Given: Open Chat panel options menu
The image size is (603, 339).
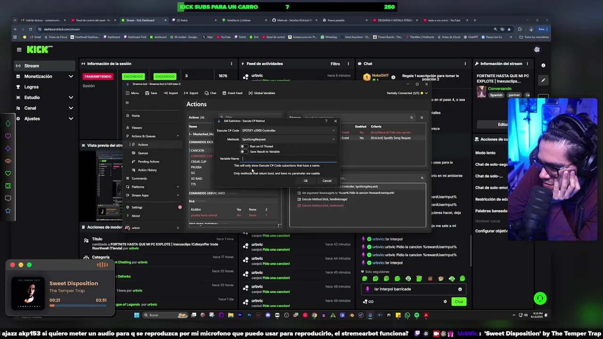Looking at the screenshot, I should pyautogui.click(x=465, y=64).
